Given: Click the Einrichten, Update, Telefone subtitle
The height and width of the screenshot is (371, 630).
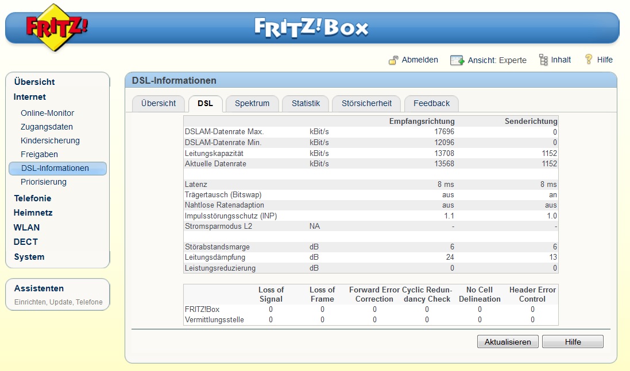Looking at the screenshot, I should coord(58,302).
